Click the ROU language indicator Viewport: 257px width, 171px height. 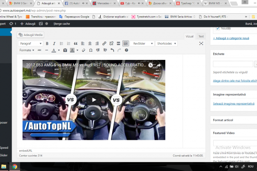[x=251, y=167]
